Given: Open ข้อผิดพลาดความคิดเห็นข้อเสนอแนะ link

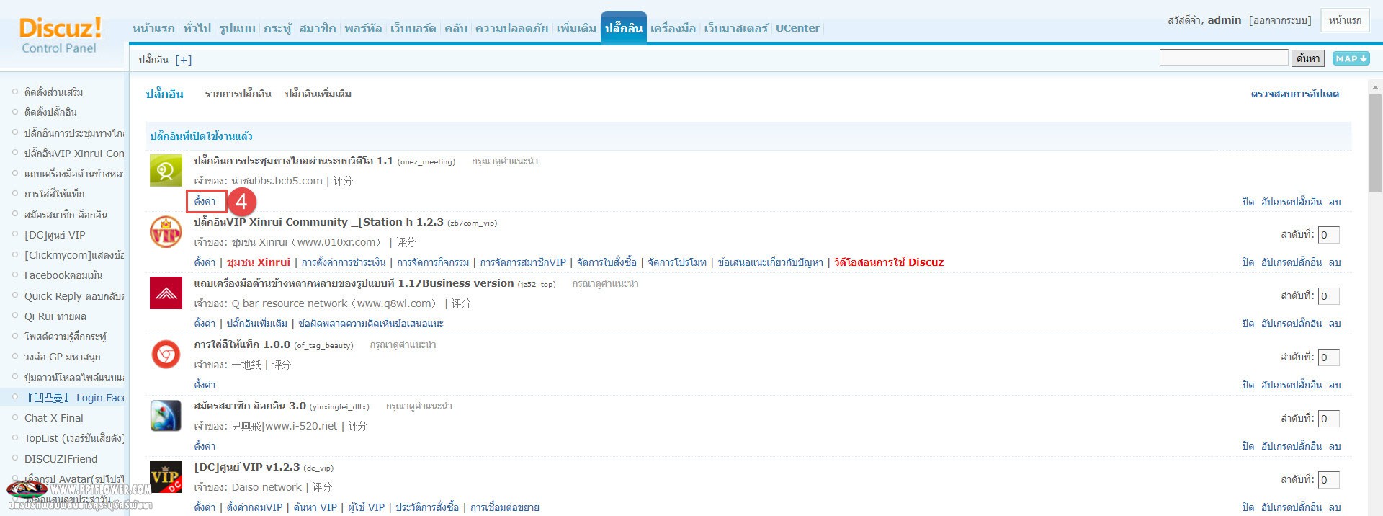Looking at the screenshot, I should pyautogui.click(x=371, y=324).
